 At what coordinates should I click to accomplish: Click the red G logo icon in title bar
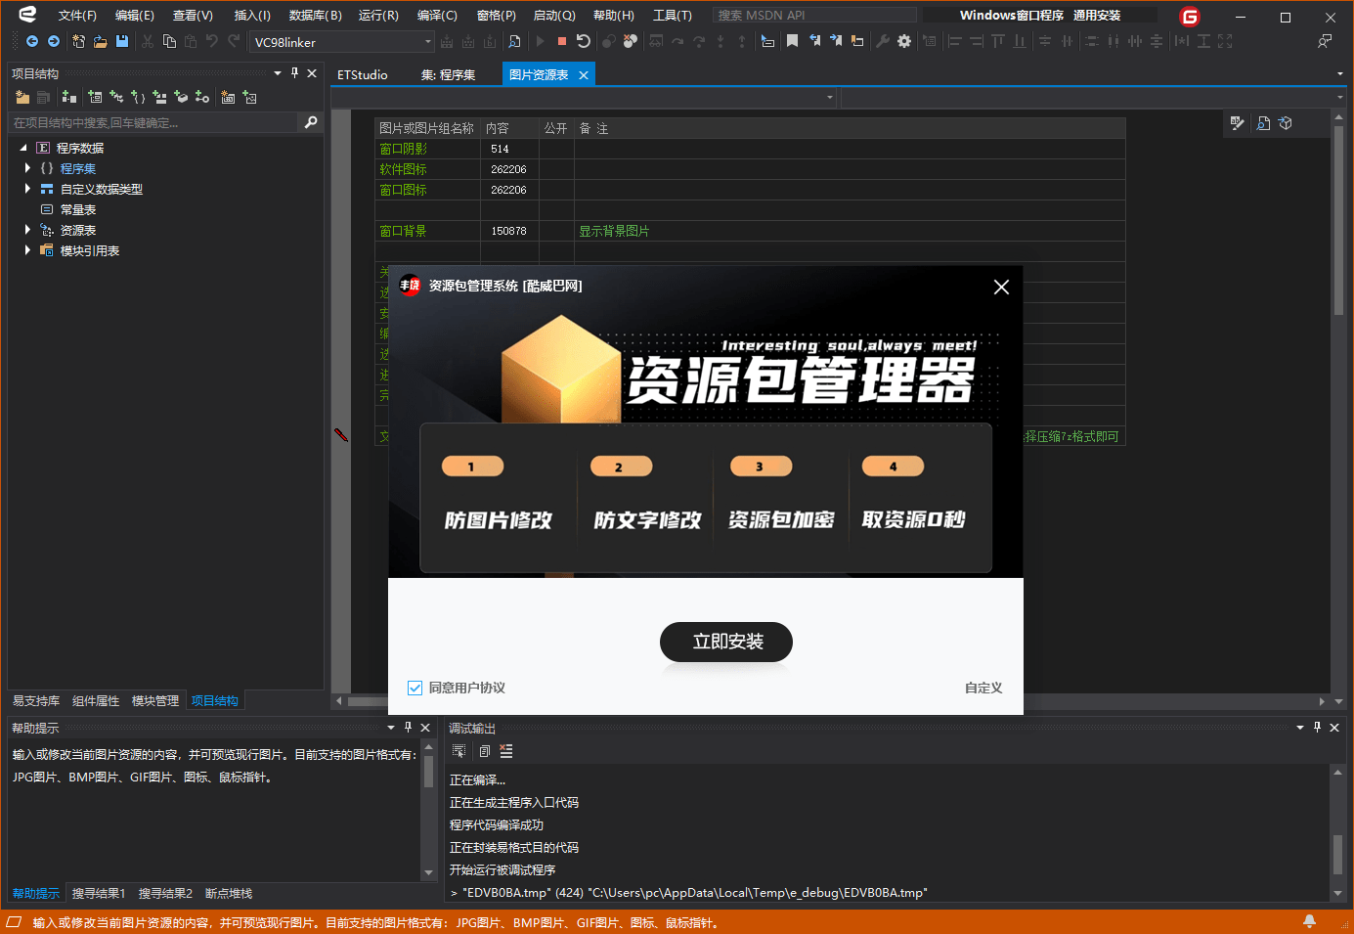click(x=1190, y=17)
